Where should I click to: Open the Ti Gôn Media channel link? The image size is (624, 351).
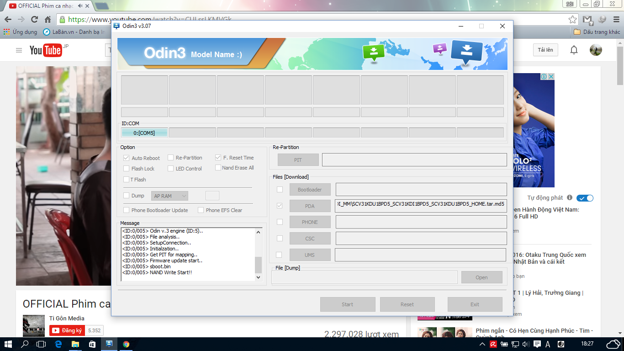67,319
